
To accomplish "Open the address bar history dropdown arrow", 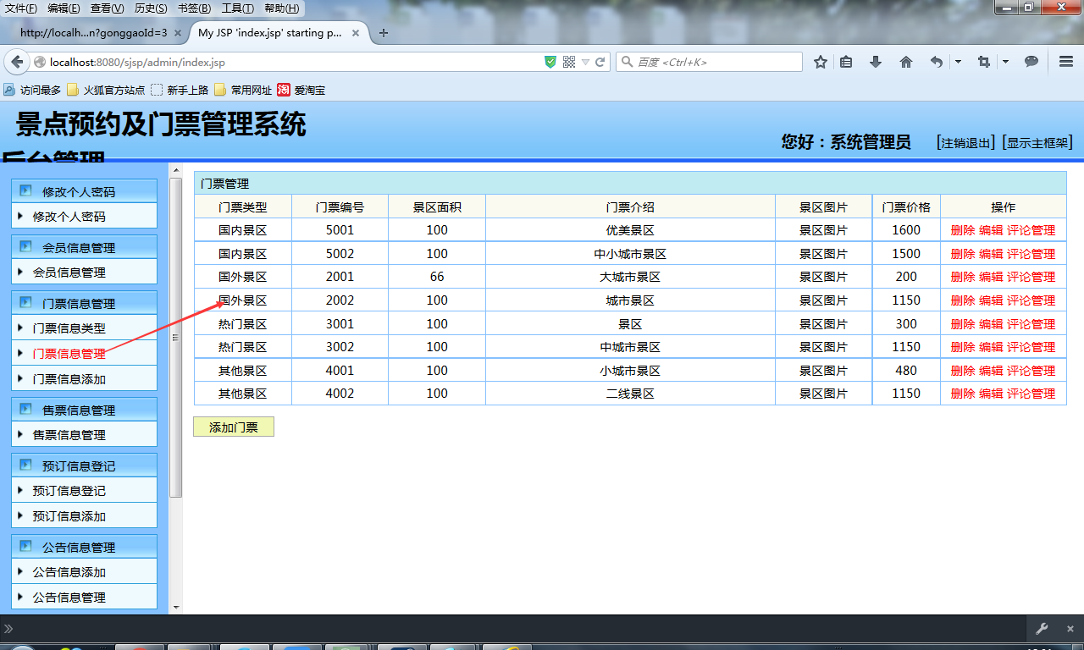I will [x=585, y=62].
